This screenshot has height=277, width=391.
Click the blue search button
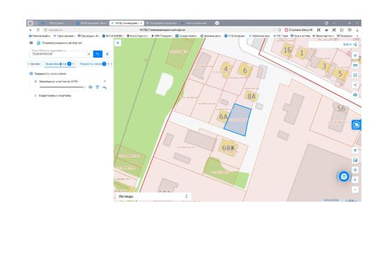pyautogui.click(x=98, y=54)
